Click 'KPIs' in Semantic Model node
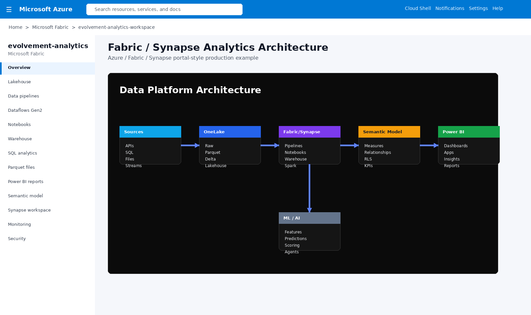Screen dimensions: 531x315 point(368,166)
